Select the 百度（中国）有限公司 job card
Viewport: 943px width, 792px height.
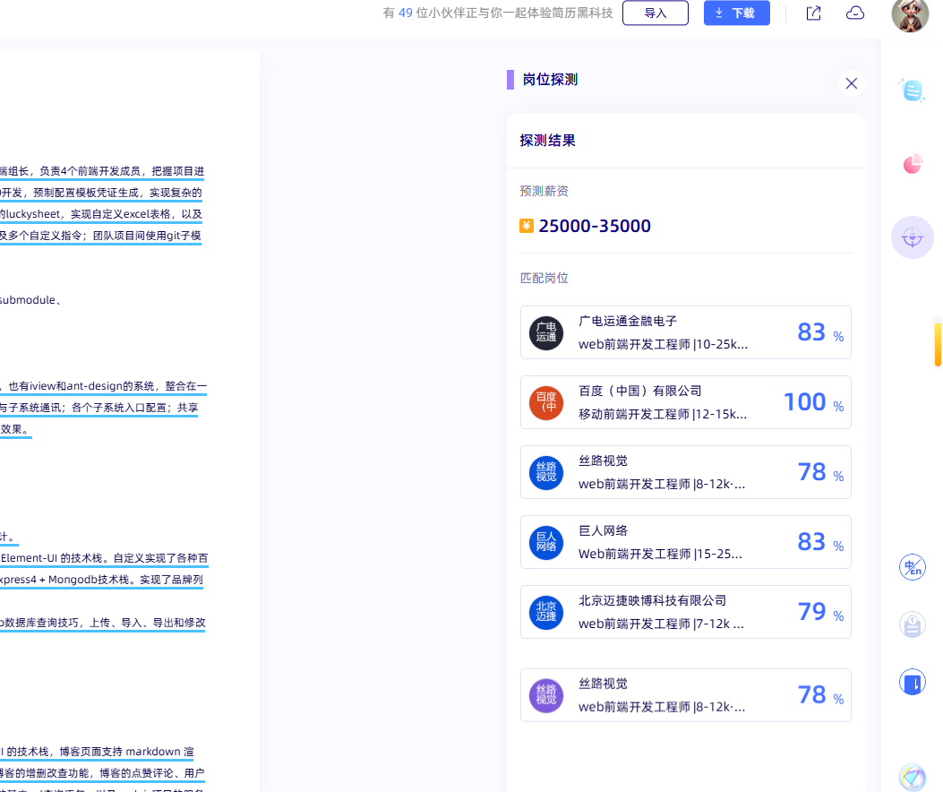pos(686,401)
